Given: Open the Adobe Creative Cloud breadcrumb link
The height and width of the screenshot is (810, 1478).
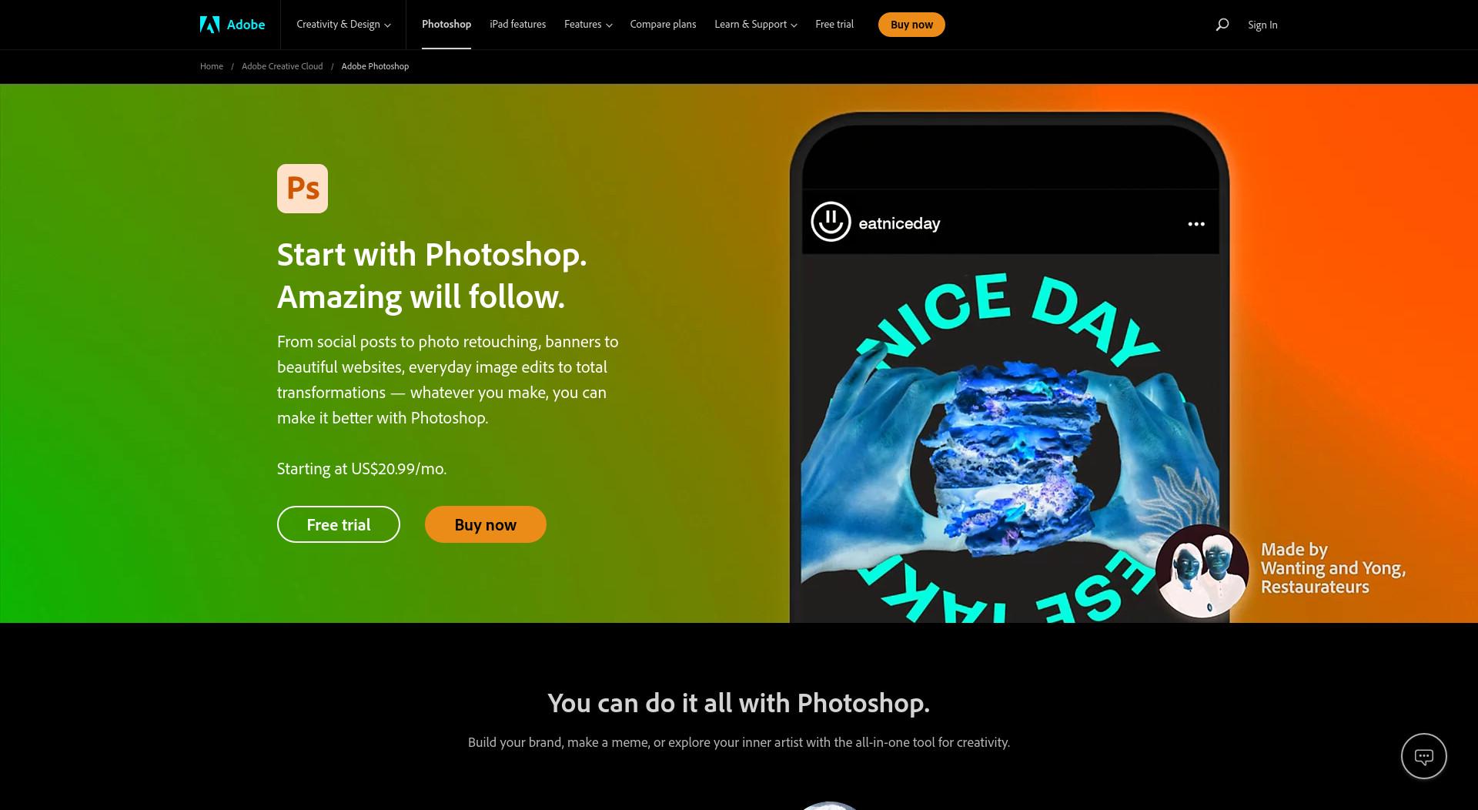Looking at the screenshot, I should (283, 66).
